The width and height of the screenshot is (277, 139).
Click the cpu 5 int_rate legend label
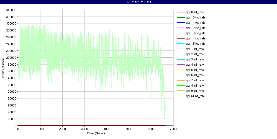pyautogui.click(x=195, y=70)
